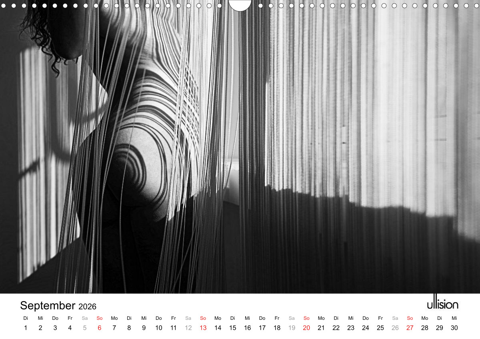Click the ullision logo
The width and height of the screenshot is (480, 339).
point(442,303)
